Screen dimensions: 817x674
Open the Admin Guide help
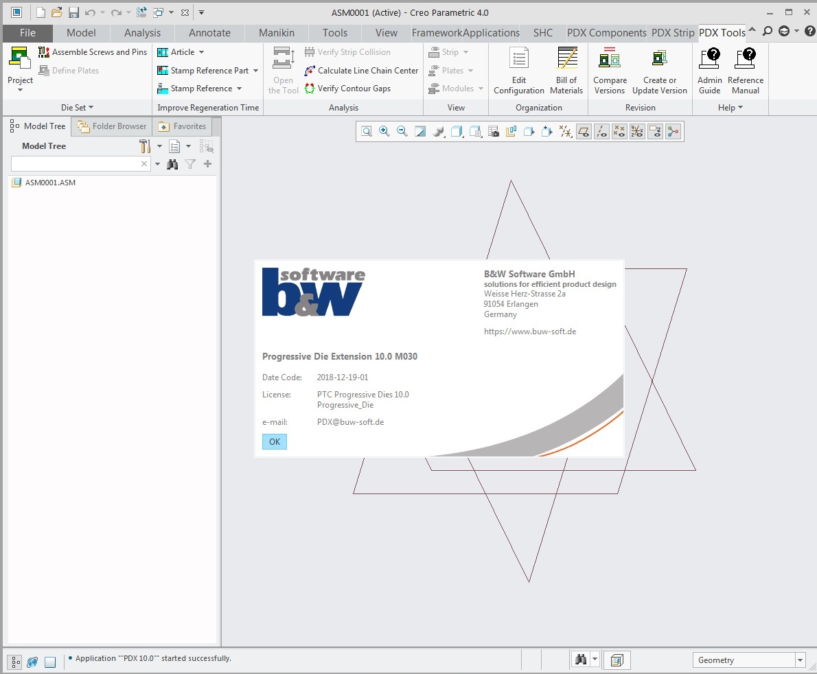point(710,71)
